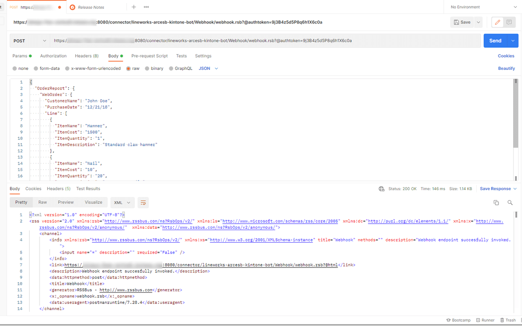Viewport: 522px width, 326px height.
Task: Open Trash in the status bar
Action: point(508,320)
